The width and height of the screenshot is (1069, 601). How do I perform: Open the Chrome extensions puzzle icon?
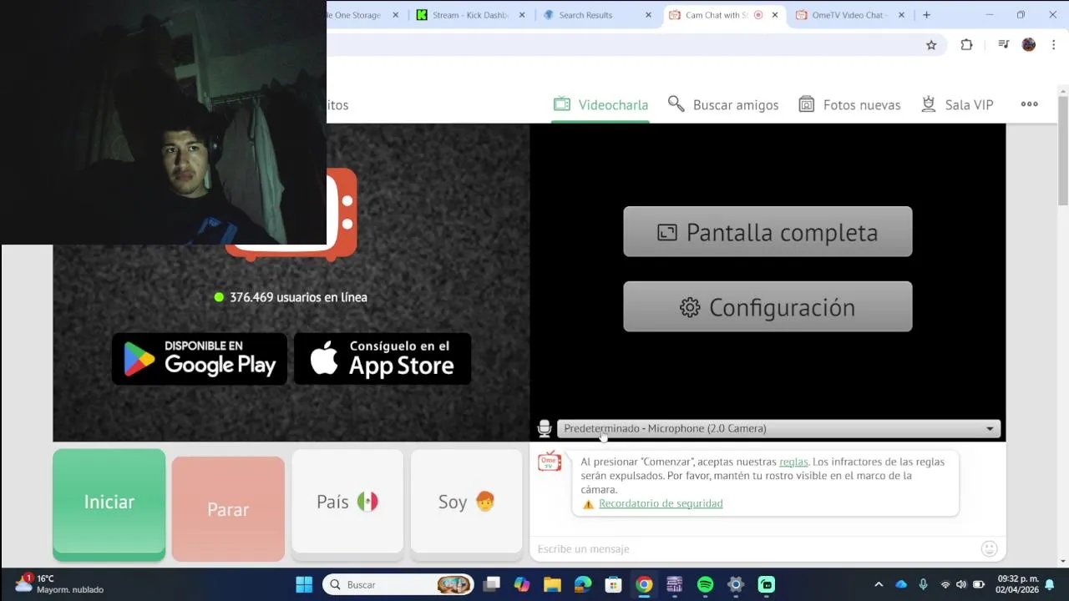[966, 45]
